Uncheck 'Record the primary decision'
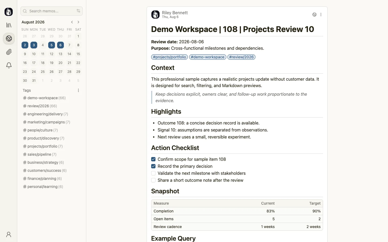Viewport: 388px width, 242px height. point(153,166)
